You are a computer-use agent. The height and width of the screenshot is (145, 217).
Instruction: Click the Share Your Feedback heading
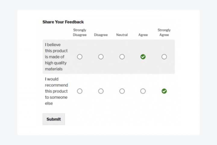(x=63, y=22)
